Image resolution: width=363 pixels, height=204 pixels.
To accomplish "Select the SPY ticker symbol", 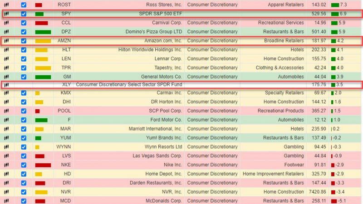I will [66, 14].
